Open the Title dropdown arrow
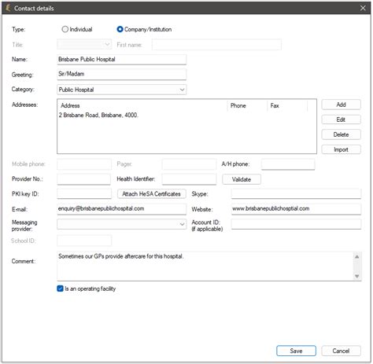Image resolution: width=373 pixels, height=364 pixels. [107, 44]
